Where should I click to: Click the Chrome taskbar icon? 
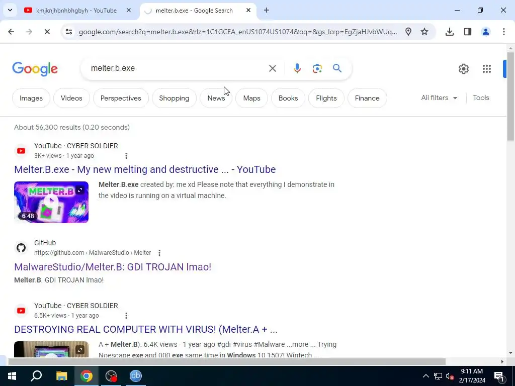(x=87, y=376)
